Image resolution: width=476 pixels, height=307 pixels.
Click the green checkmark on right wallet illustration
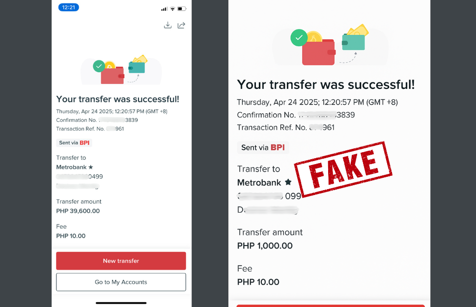299,38
